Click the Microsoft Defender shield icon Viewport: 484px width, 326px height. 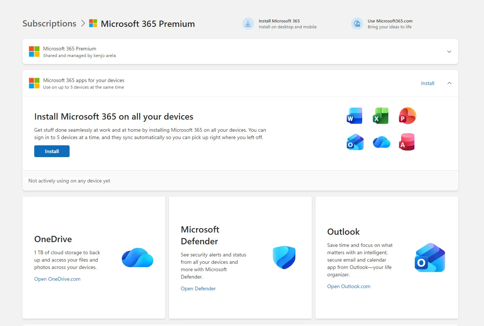pos(284,258)
